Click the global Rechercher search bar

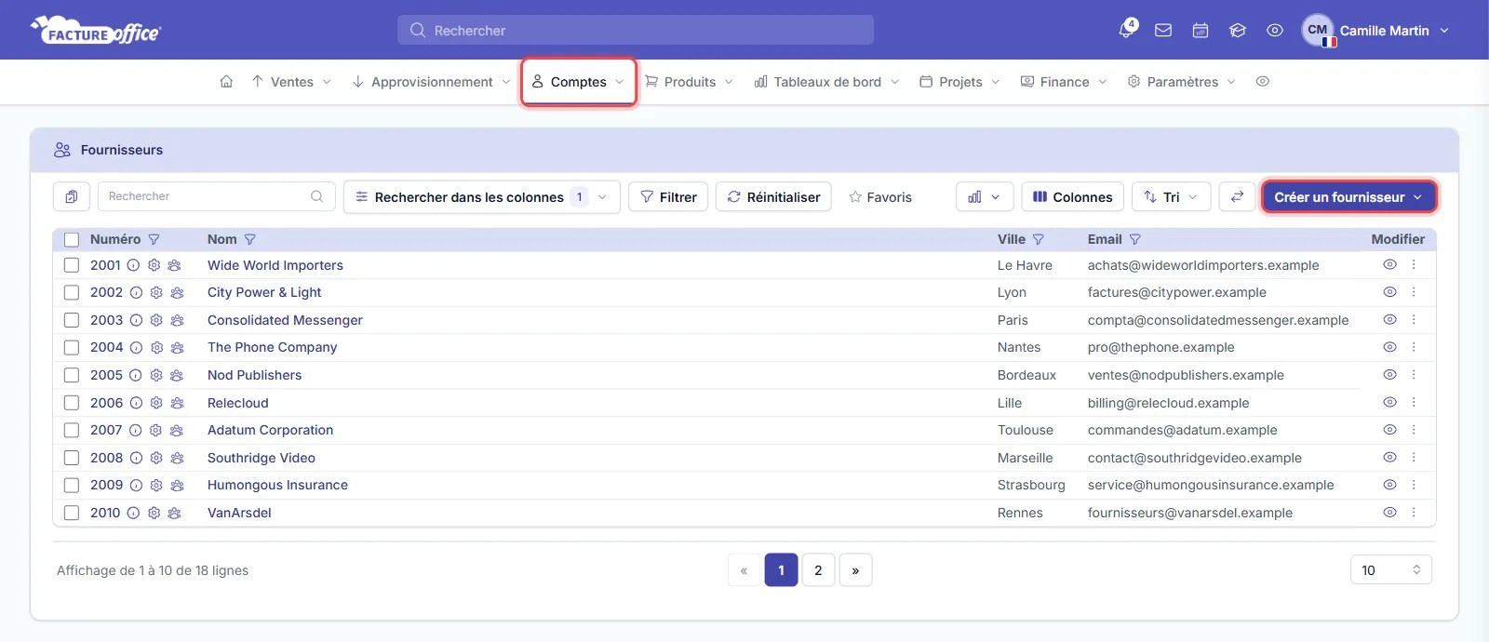point(636,30)
